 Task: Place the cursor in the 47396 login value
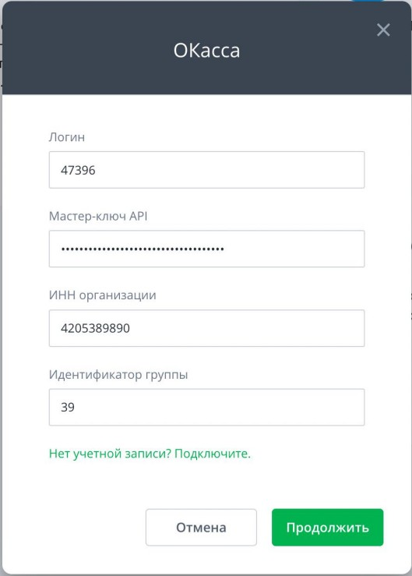pos(78,170)
